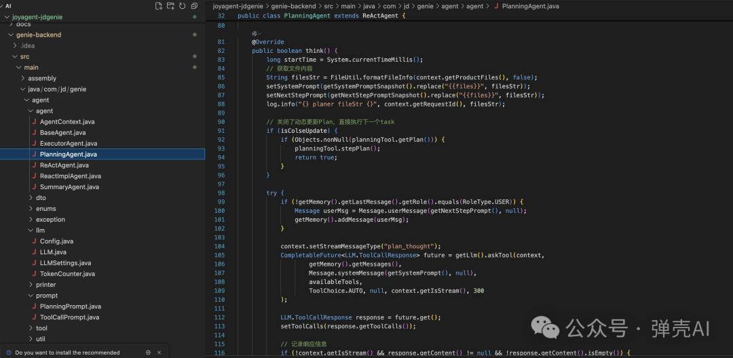Click 'availableTools,' on line 108
This screenshot has width=733, height=358.
point(335,282)
